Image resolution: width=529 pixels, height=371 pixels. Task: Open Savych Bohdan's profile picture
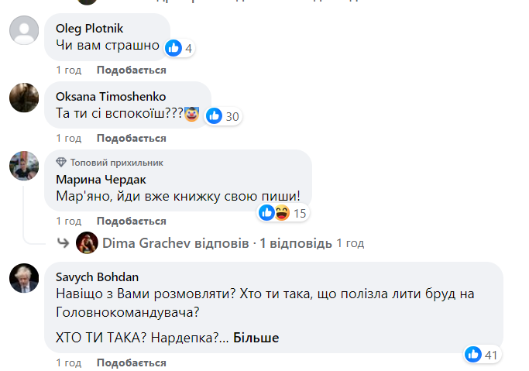(x=24, y=278)
